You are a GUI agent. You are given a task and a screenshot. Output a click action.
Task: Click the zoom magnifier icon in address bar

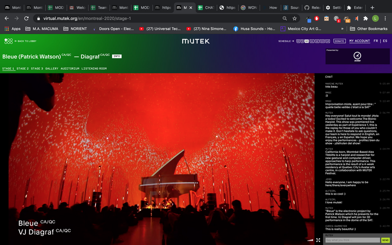[x=285, y=18]
